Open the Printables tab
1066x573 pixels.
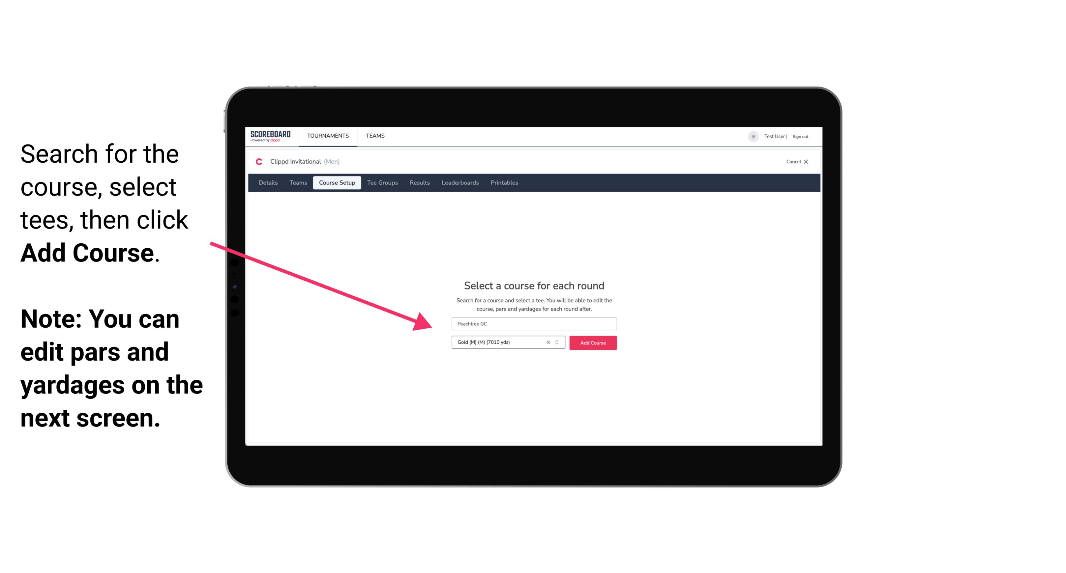pos(504,183)
